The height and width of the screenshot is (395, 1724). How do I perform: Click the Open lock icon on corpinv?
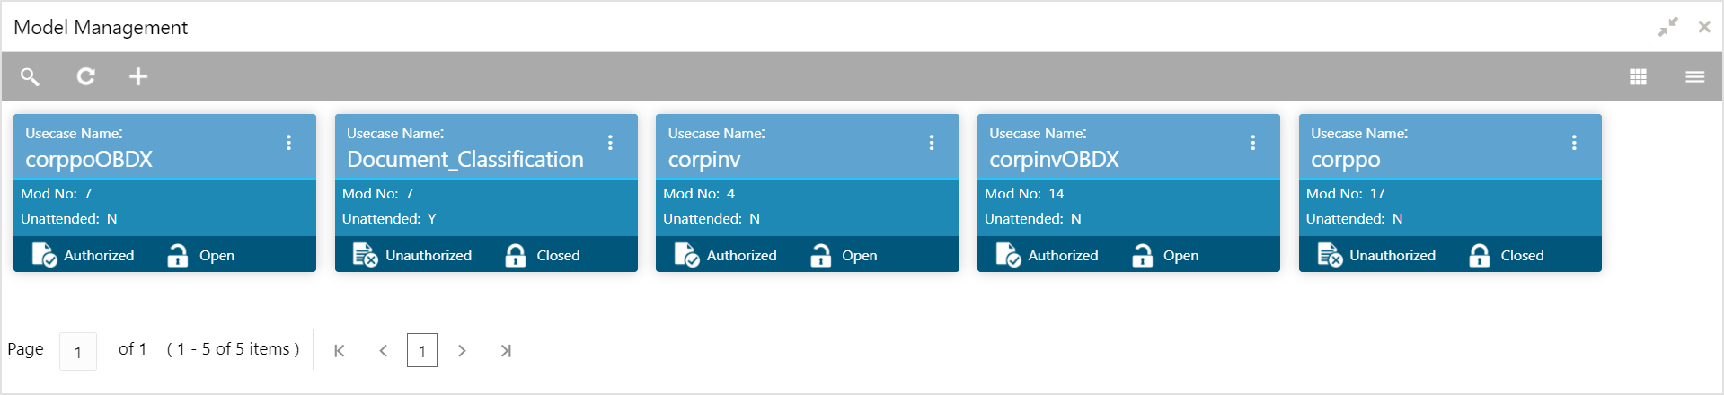(x=820, y=255)
